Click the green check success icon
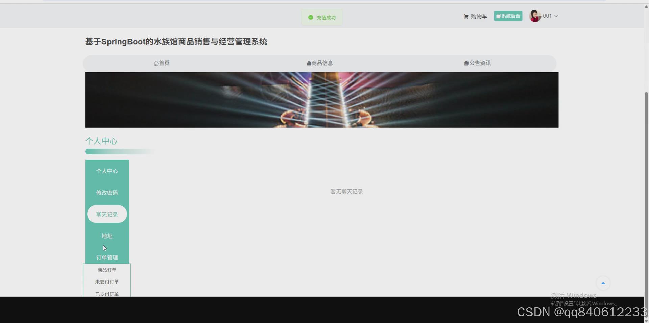This screenshot has height=323, width=649. 311,17
